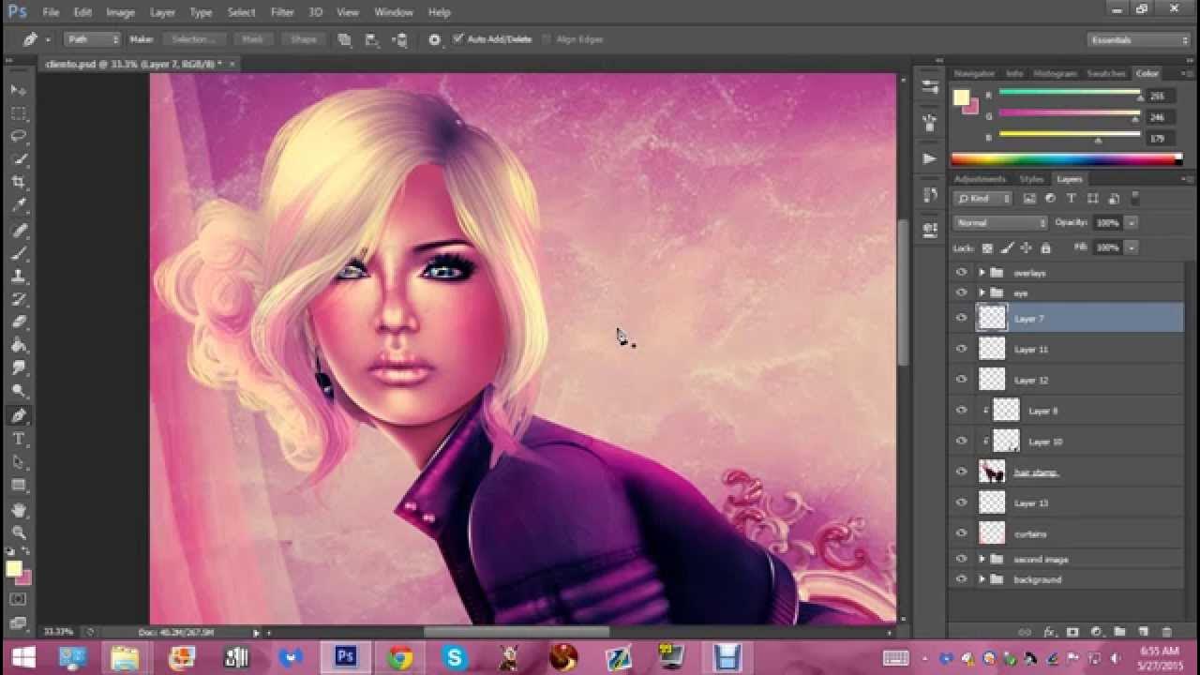Click the foreground color swatch in toolbox

(x=13, y=569)
